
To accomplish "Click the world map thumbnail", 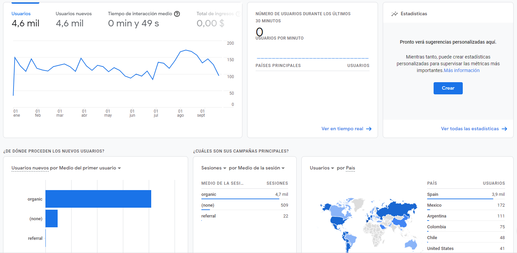I will point(369,225).
